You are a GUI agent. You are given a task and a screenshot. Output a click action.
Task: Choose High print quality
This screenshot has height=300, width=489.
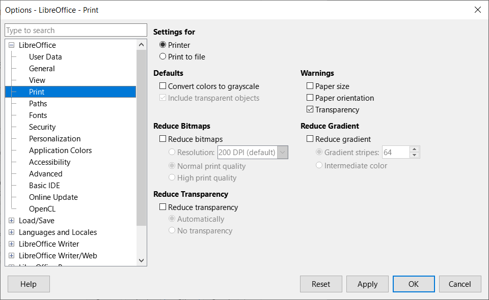click(172, 177)
